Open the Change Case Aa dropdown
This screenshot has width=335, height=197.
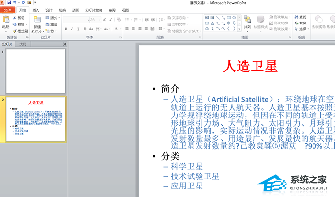click(x=107, y=29)
